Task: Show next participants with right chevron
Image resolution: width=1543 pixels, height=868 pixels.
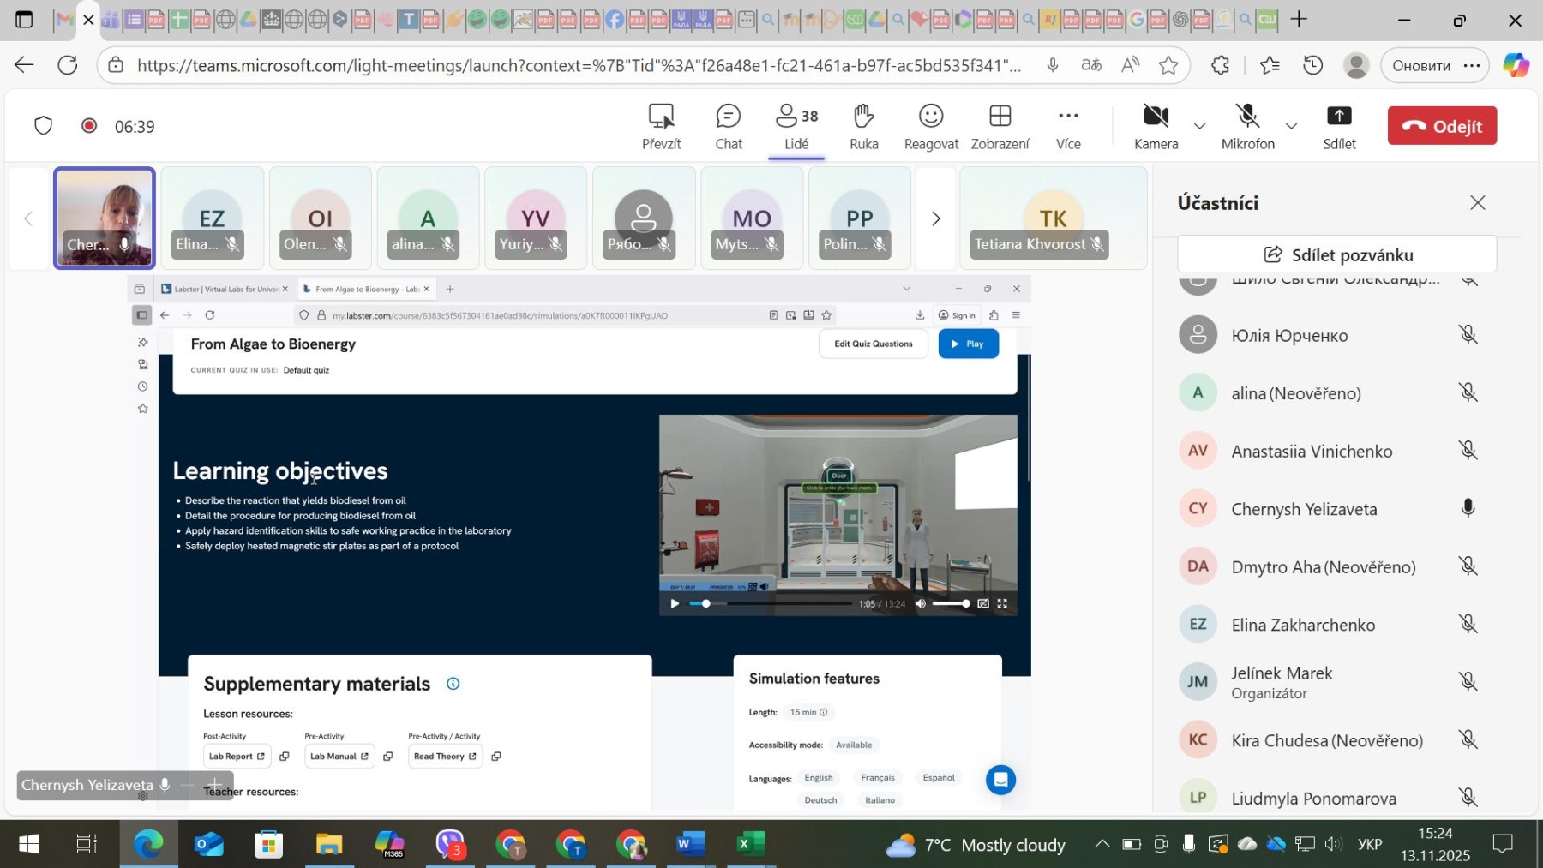Action: (935, 219)
